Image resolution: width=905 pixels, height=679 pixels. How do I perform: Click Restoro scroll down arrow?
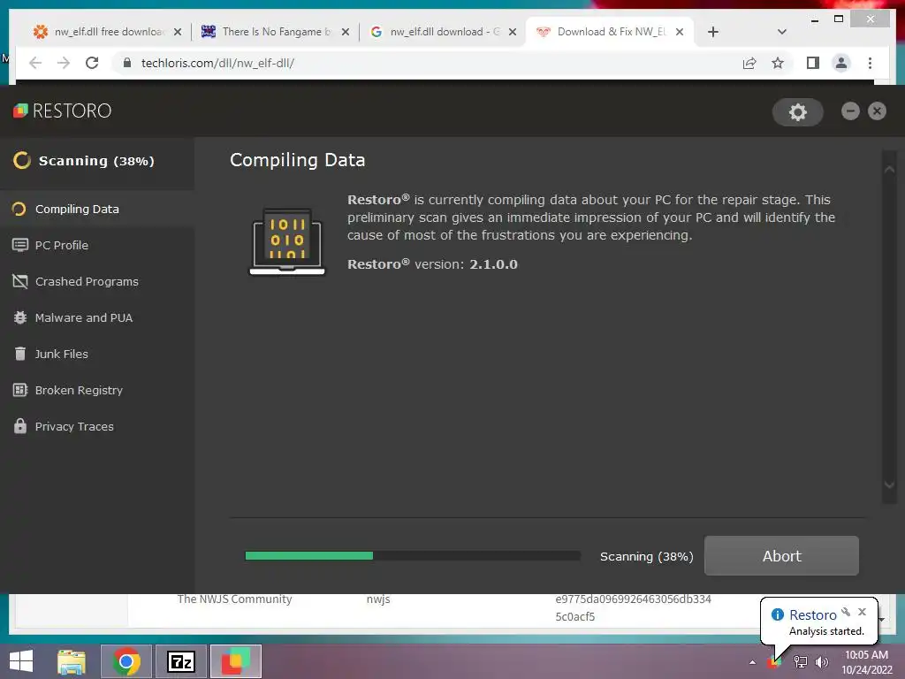[889, 485]
